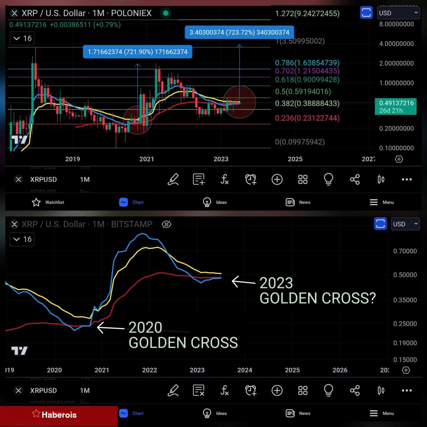Remove note icon in bottom toolbar
This screenshot has width=427, height=427.
[199, 390]
